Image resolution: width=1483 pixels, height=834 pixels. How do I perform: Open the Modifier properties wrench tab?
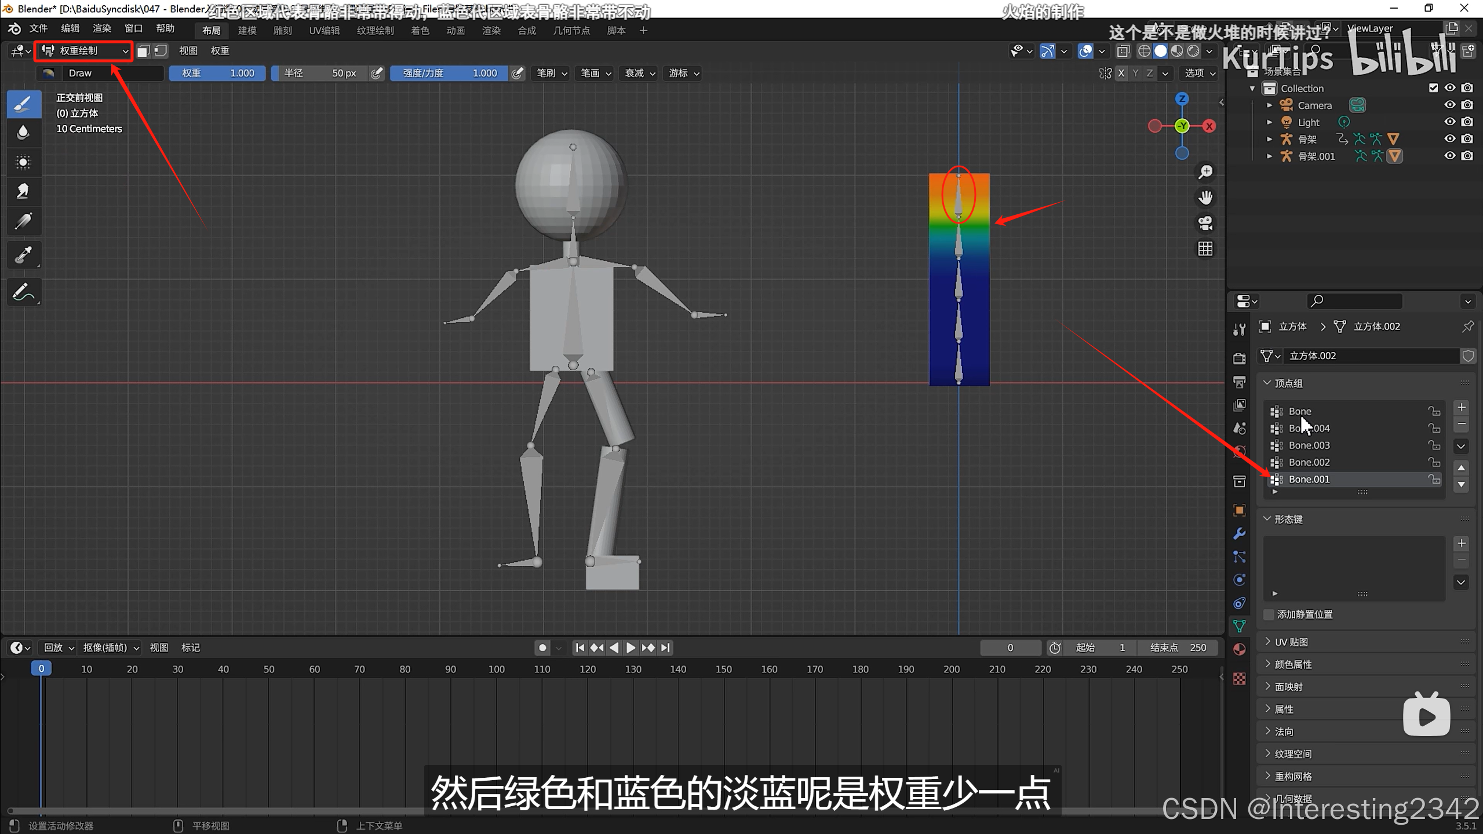(x=1239, y=533)
